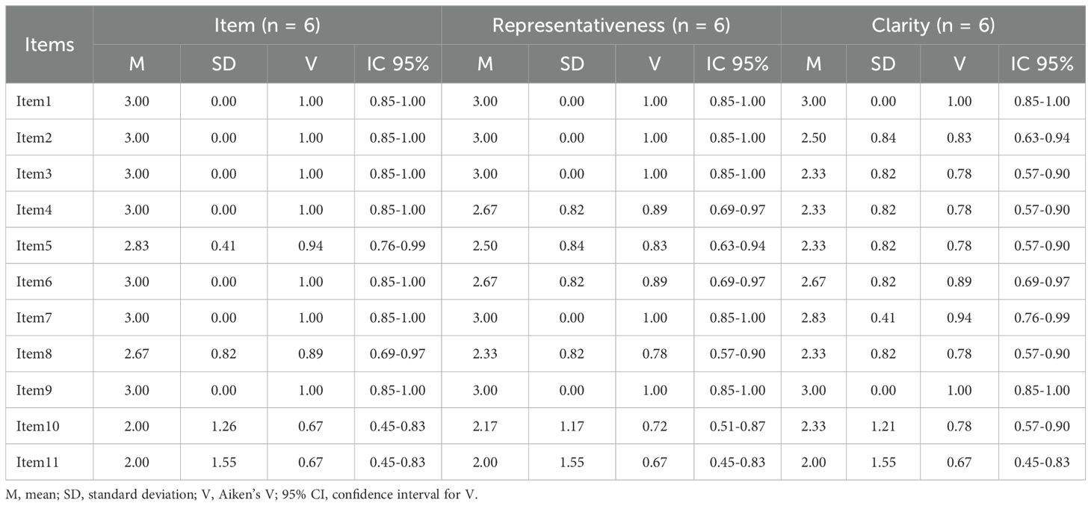Select the Item10 row label
Screen dimensions: 1091x506
point(37,426)
